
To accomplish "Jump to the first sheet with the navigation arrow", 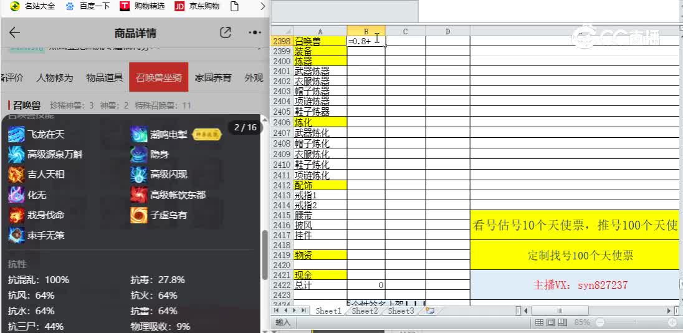I will (277, 311).
